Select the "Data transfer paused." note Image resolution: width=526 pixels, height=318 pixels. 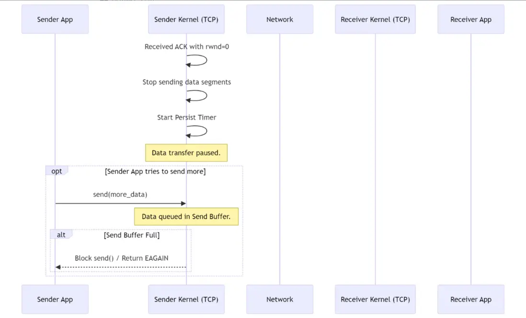(x=186, y=153)
